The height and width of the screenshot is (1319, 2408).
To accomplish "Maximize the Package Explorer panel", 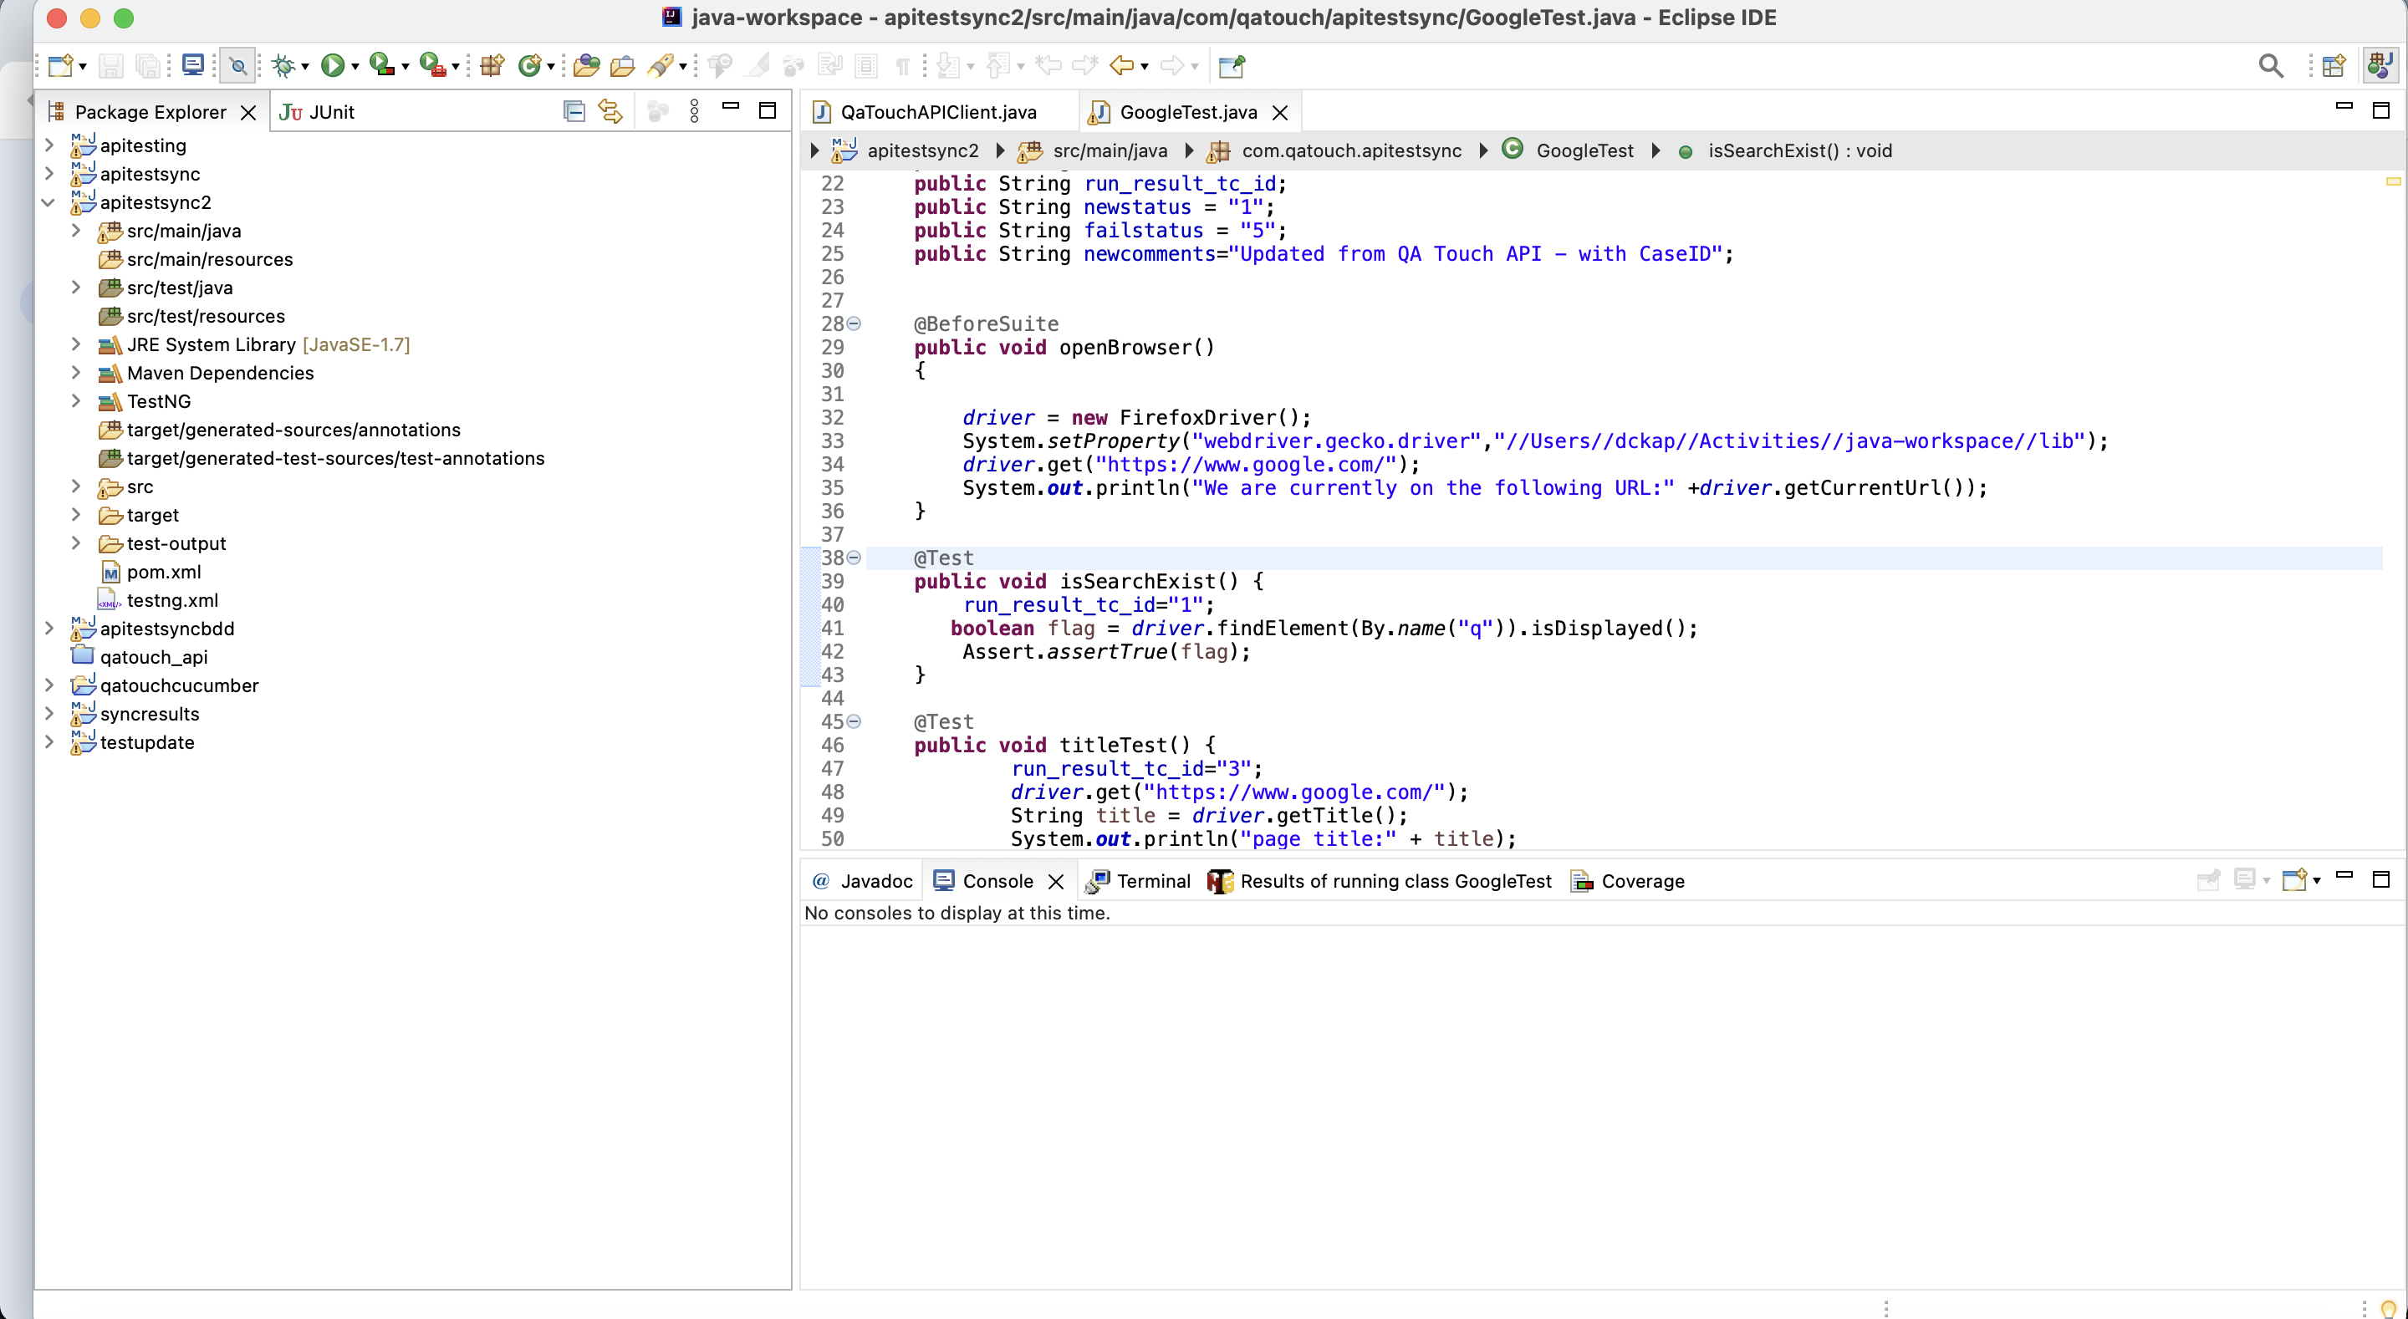I will tap(768, 110).
